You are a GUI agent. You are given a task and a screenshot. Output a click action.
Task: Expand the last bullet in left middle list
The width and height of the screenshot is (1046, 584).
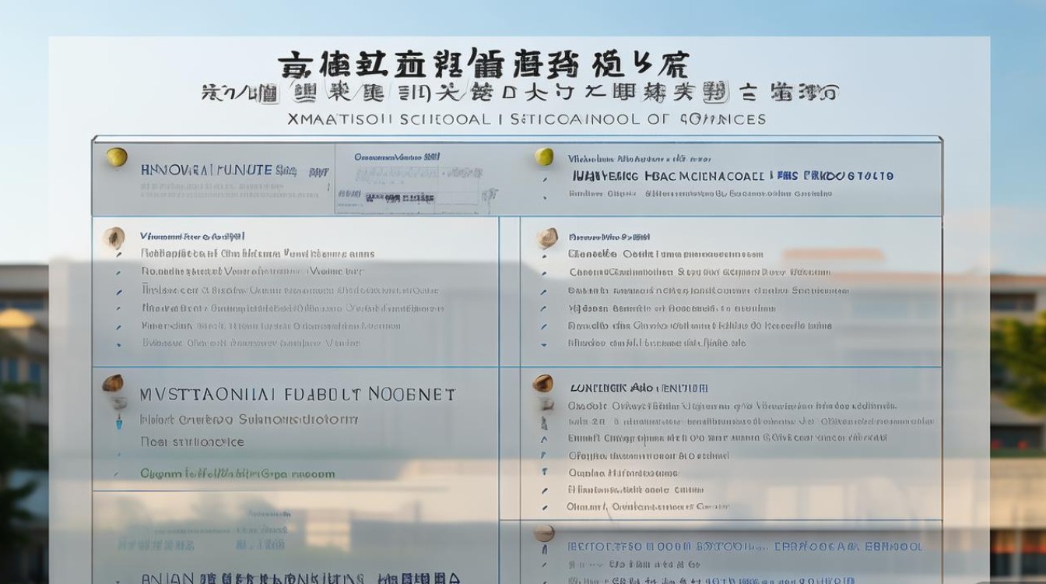[x=118, y=343]
